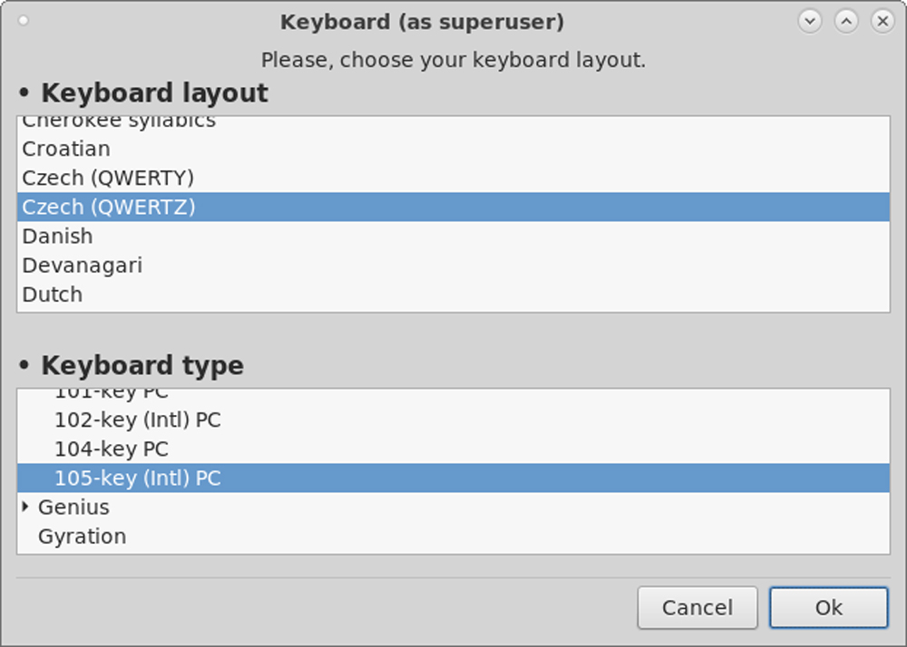Click the Cancel button
The image size is (907, 647).
click(697, 608)
